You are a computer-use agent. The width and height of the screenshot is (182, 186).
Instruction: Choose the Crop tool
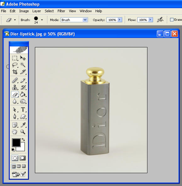15,72
